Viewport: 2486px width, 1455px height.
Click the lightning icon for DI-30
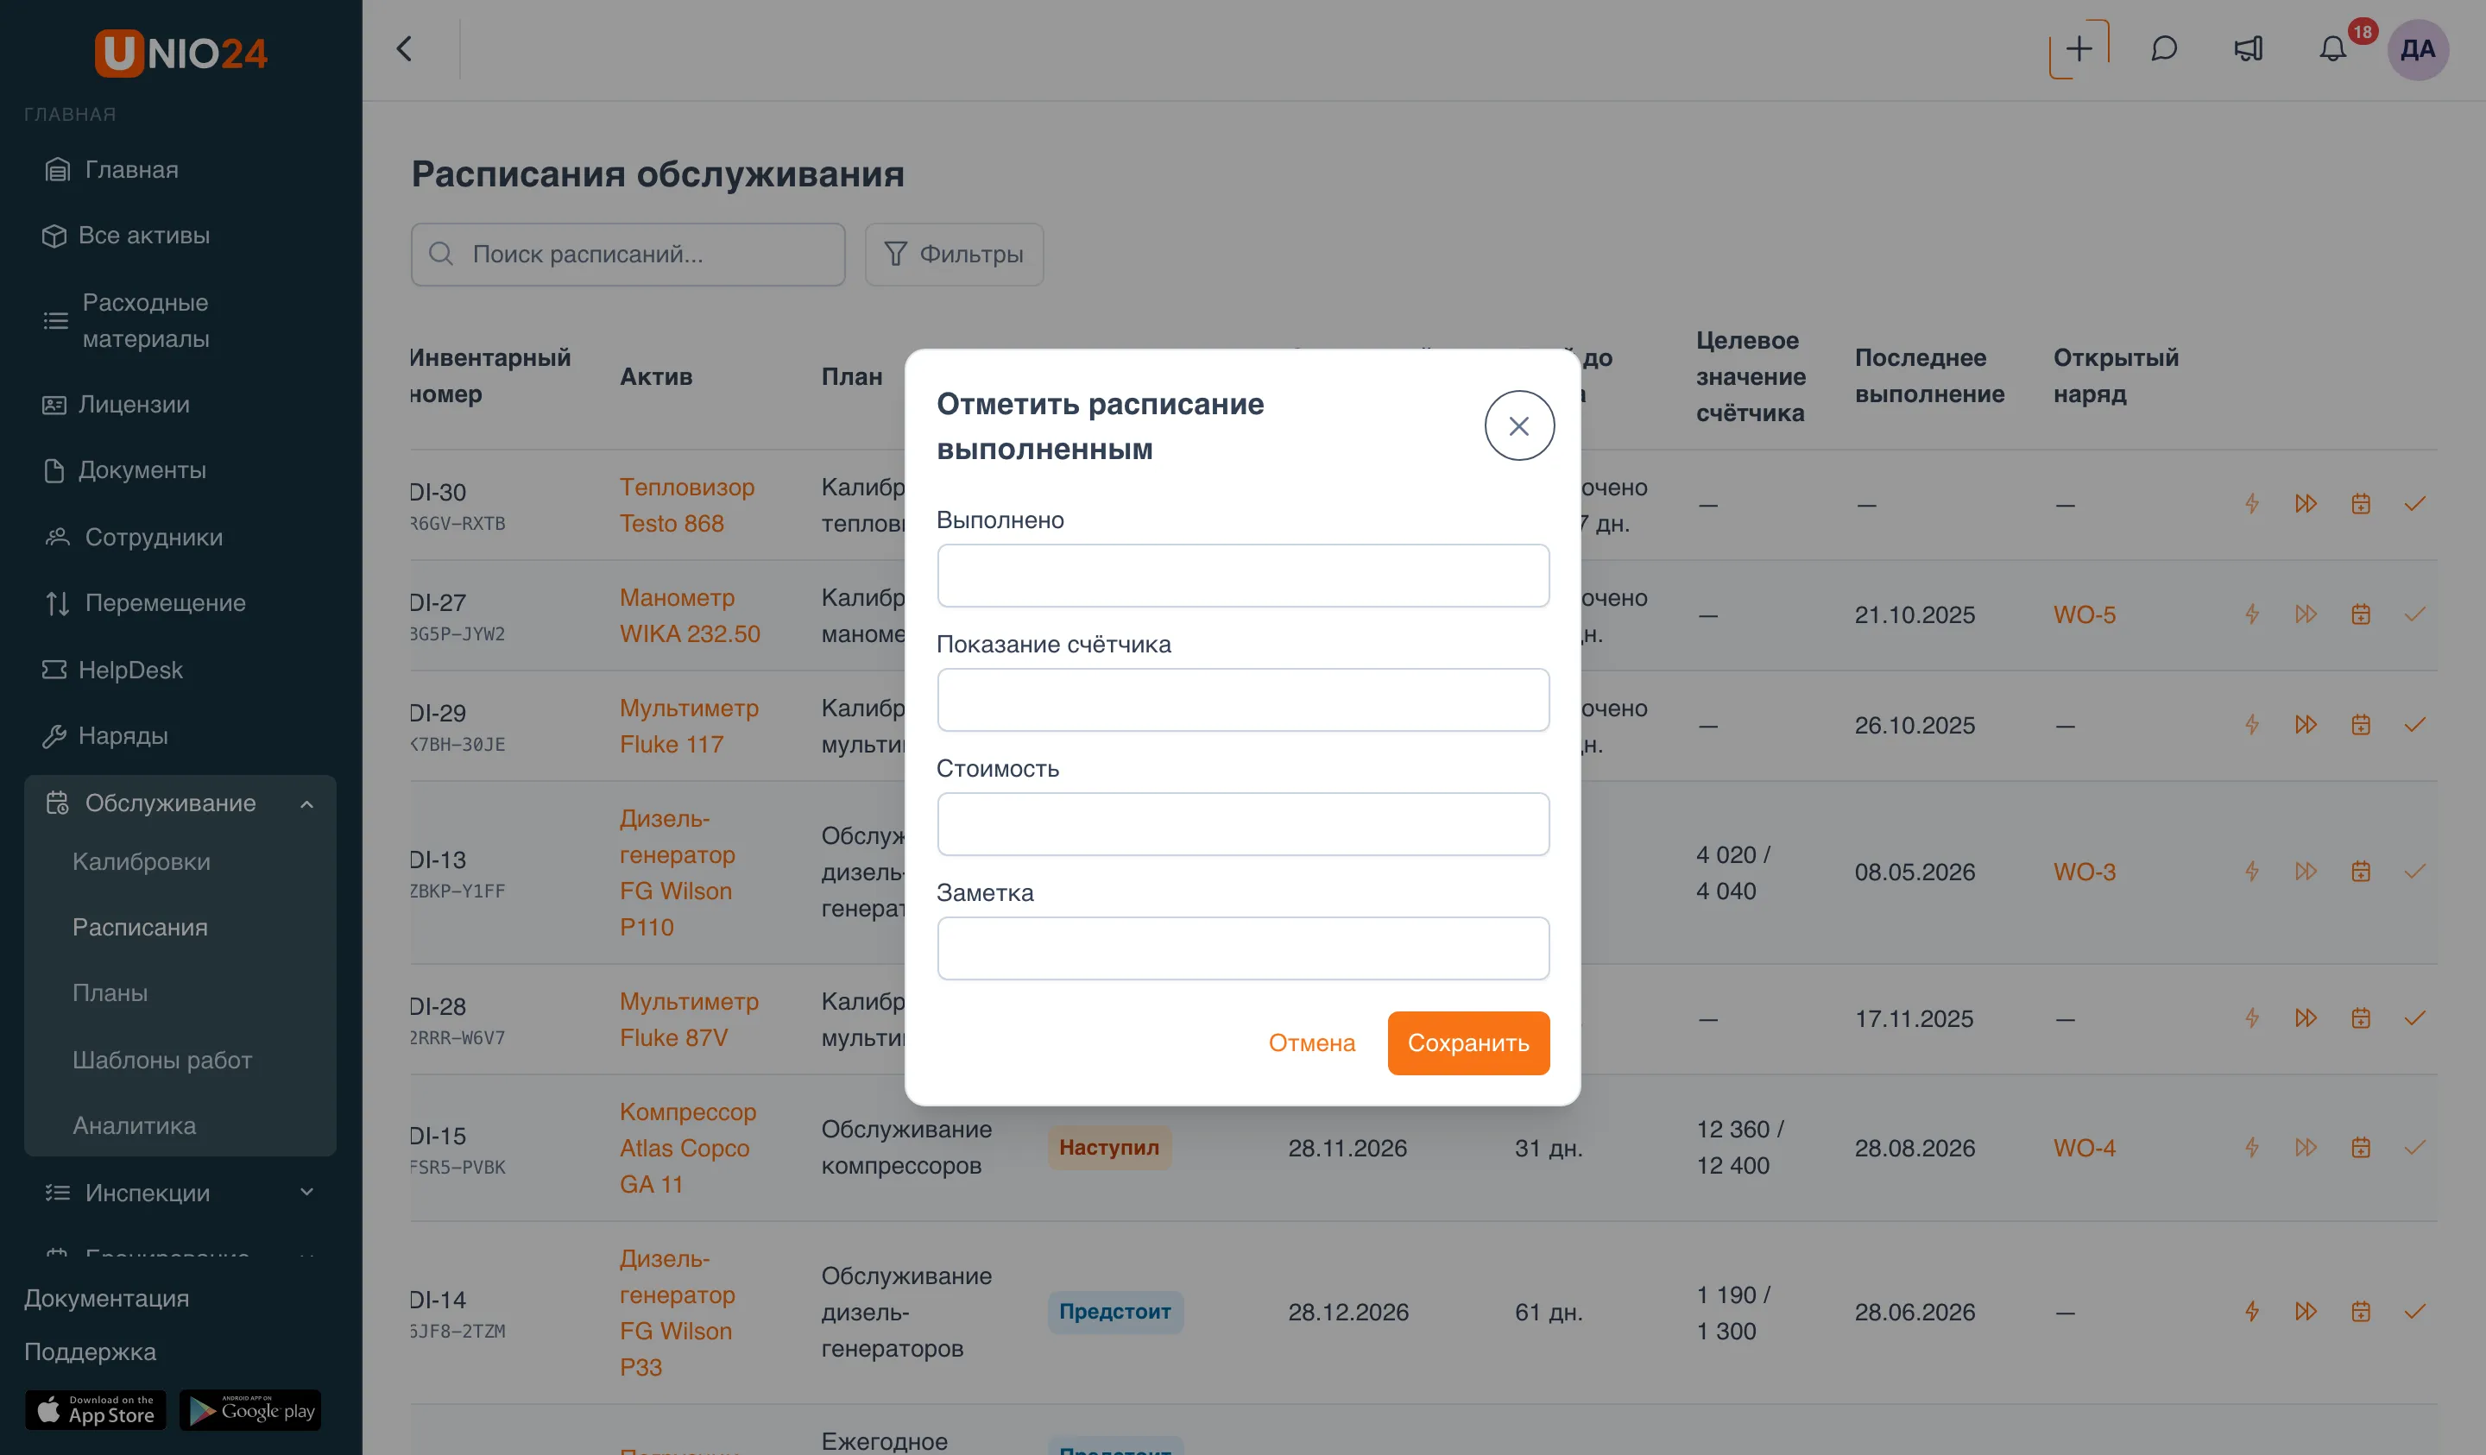tap(2251, 504)
